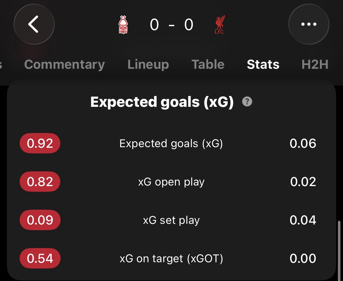Select the Stats tab
The image size is (343, 281).
pyautogui.click(x=263, y=64)
